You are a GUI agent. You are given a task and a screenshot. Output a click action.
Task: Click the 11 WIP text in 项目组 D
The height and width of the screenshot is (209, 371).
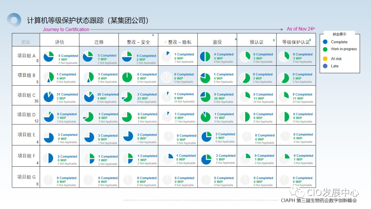219,118
